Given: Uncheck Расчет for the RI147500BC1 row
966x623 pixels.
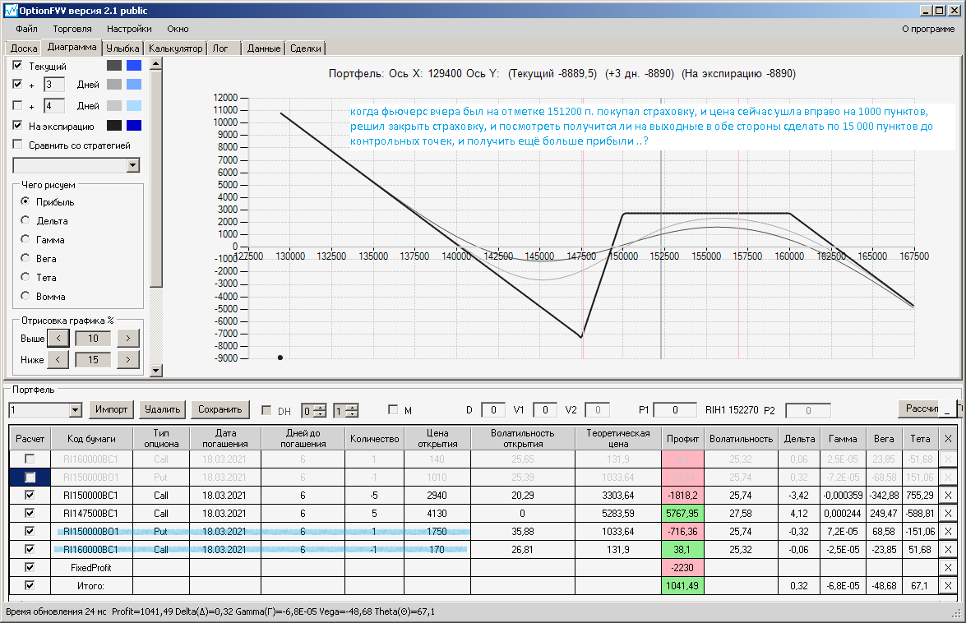Looking at the screenshot, I should 30,513.
